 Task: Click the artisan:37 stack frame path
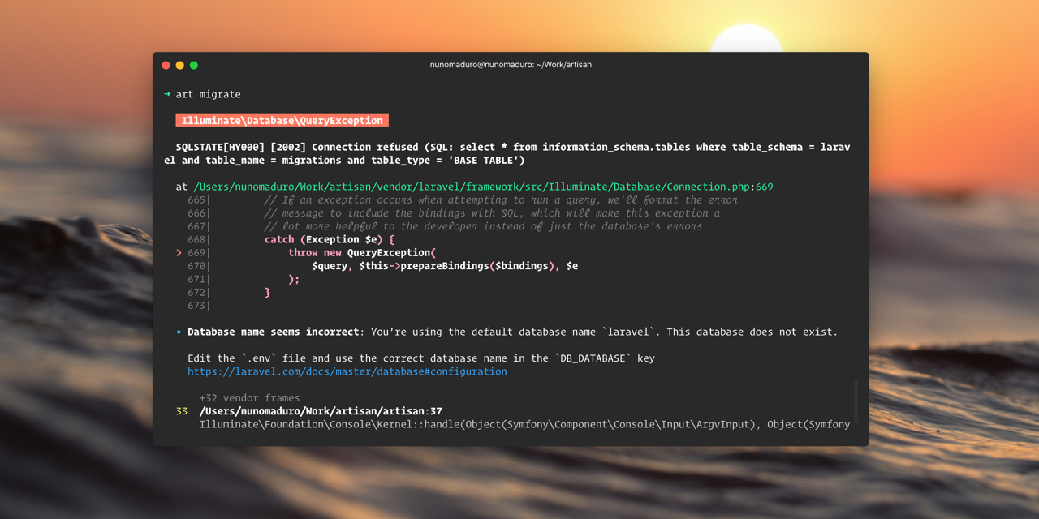click(x=320, y=411)
